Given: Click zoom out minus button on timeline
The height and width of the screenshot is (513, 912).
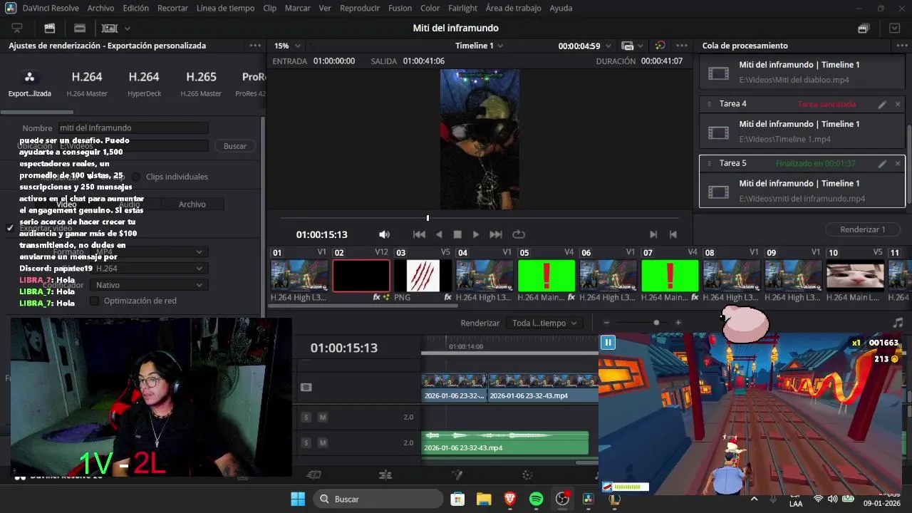Looking at the screenshot, I should pos(606,323).
